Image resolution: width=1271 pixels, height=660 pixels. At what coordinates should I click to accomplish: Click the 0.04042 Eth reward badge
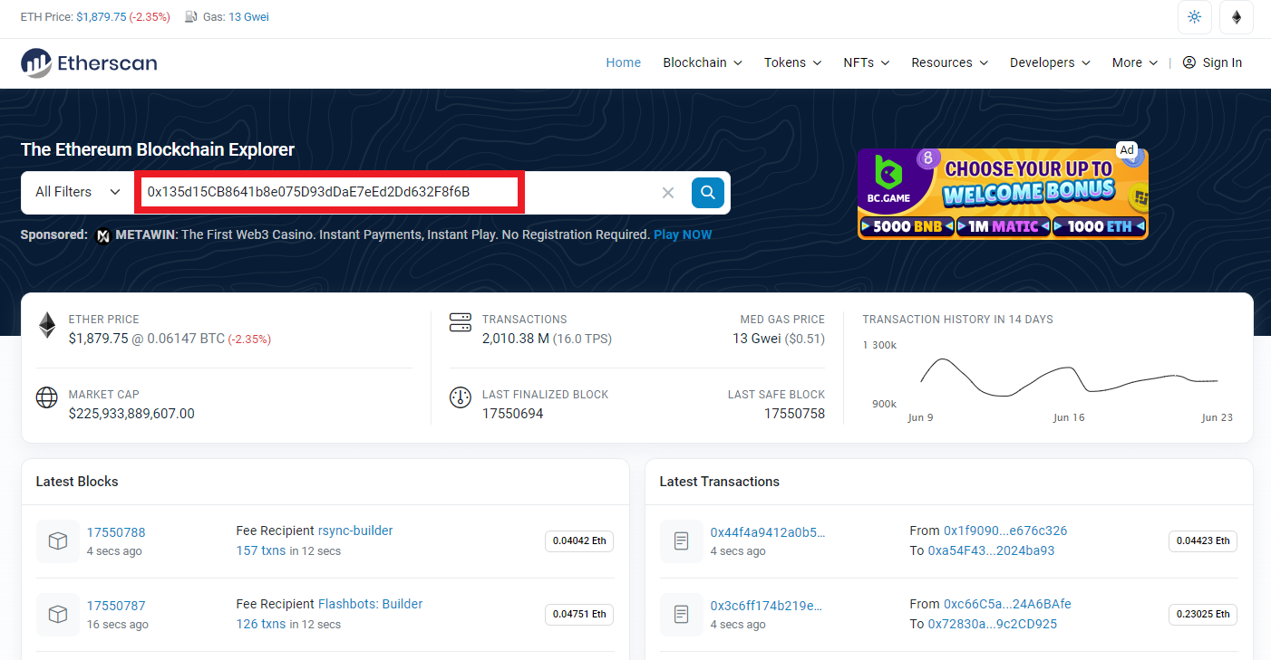tap(579, 540)
